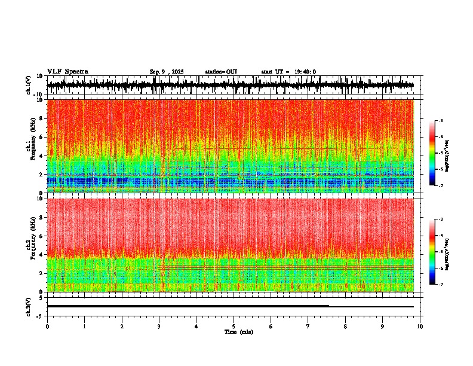
Task: Click the ch.1 spectrogram color scale bar
Action: [x=432, y=153]
